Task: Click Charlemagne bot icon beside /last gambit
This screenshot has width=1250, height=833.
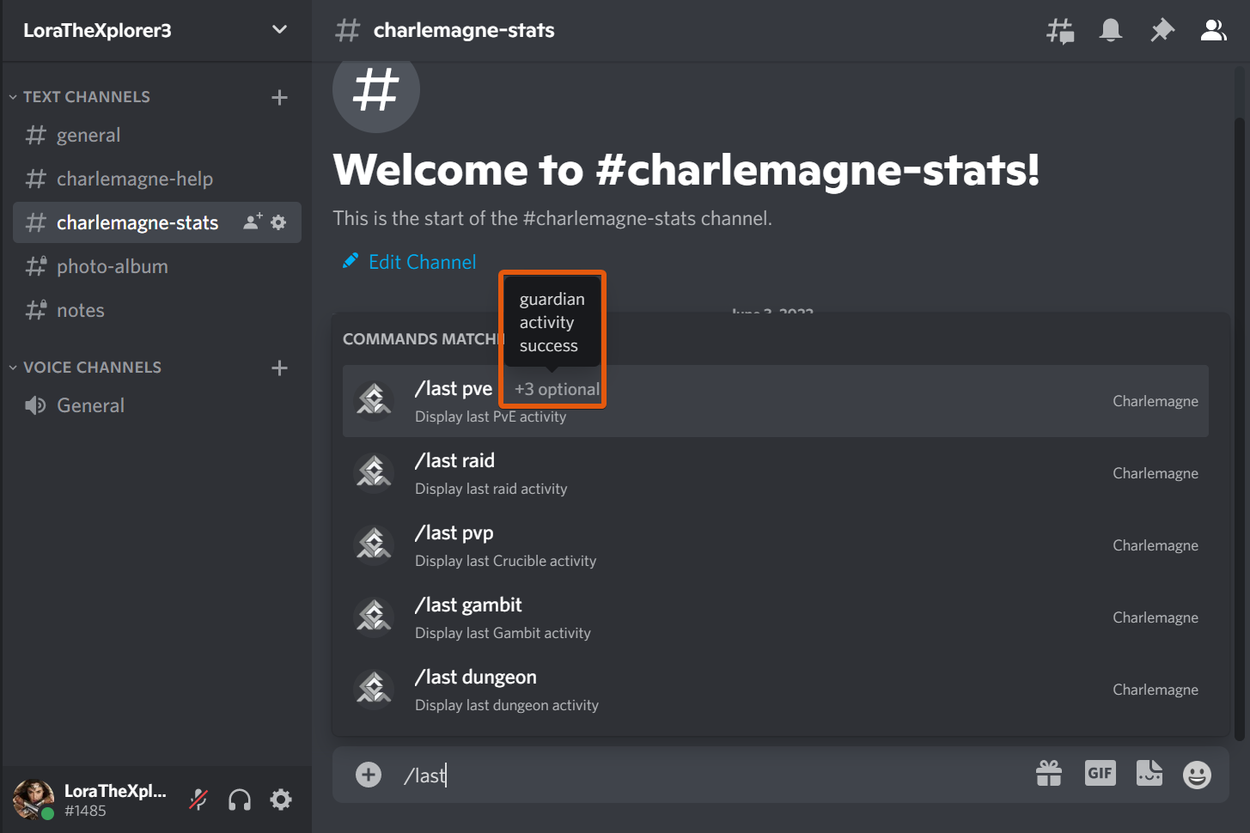Action: (x=375, y=616)
